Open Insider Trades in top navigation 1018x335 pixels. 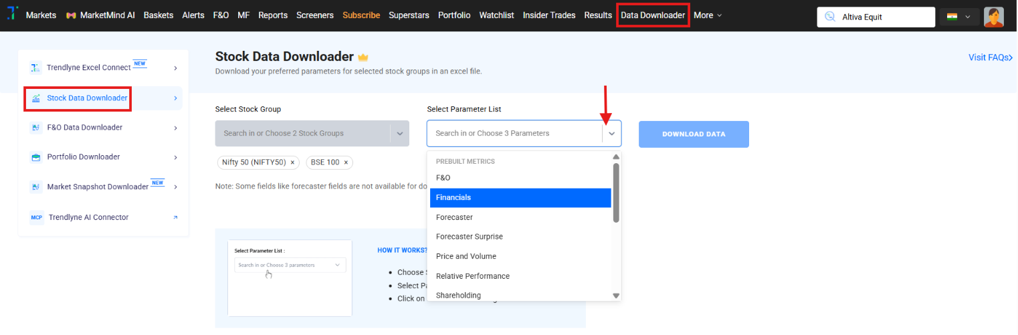tap(549, 15)
